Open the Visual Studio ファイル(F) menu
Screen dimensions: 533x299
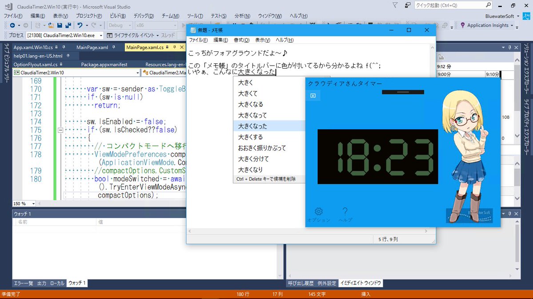tap(13, 16)
